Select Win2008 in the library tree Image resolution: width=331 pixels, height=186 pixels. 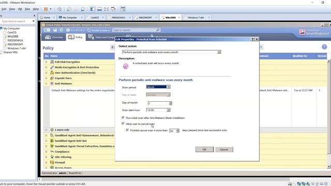click(x=12, y=36)
